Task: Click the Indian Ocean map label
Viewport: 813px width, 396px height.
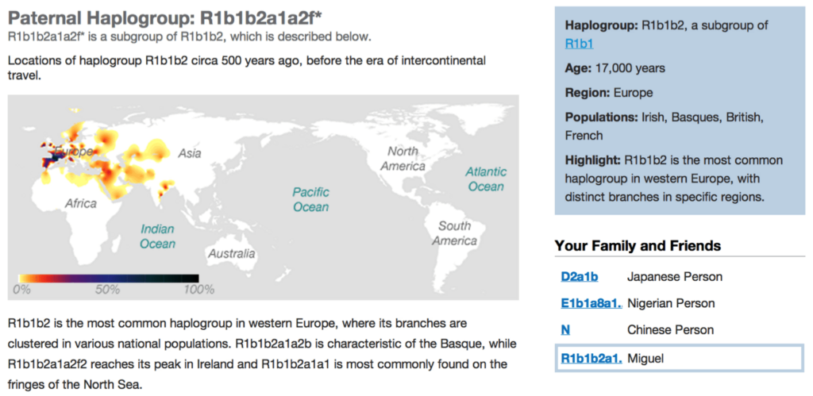Action: click(x=158, y=236)
